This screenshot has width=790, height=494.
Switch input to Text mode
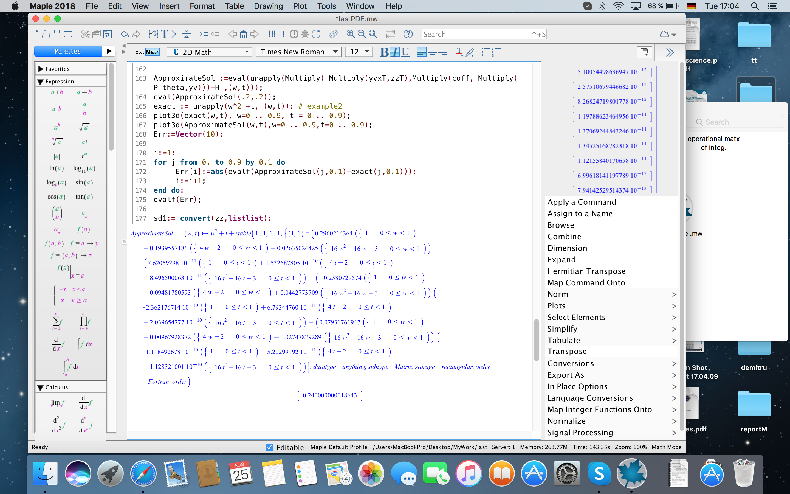coord(138,52)
